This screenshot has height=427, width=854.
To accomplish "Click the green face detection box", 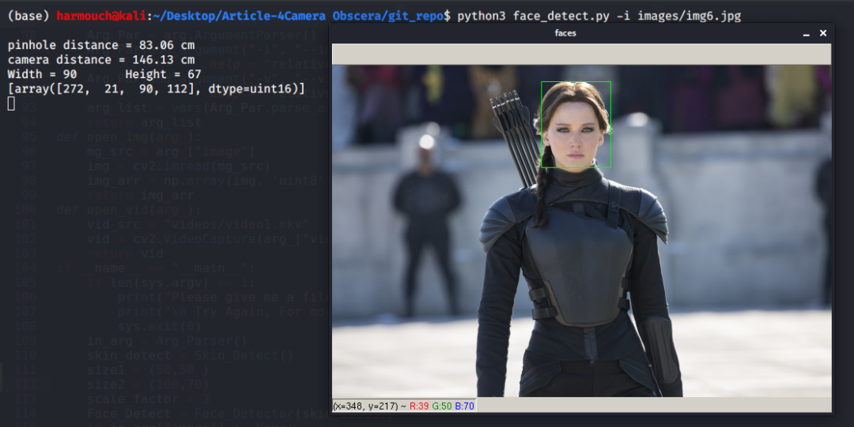I will click(576, 125).
